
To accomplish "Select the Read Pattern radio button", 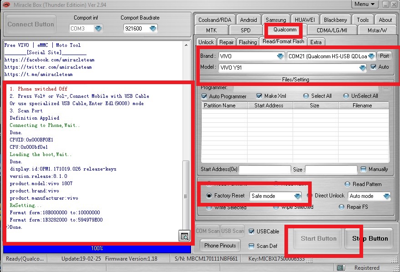I will (347, 184).
